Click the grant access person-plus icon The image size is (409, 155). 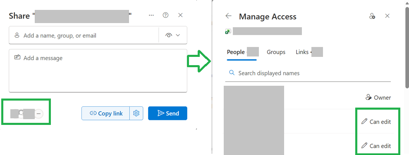point(372,16)
